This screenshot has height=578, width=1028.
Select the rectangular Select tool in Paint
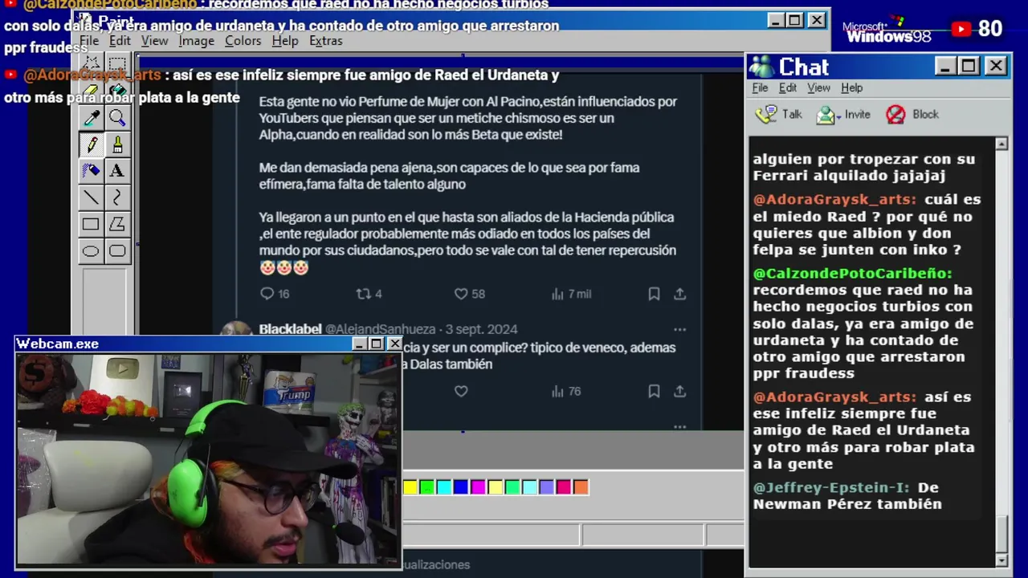point(117,65)
